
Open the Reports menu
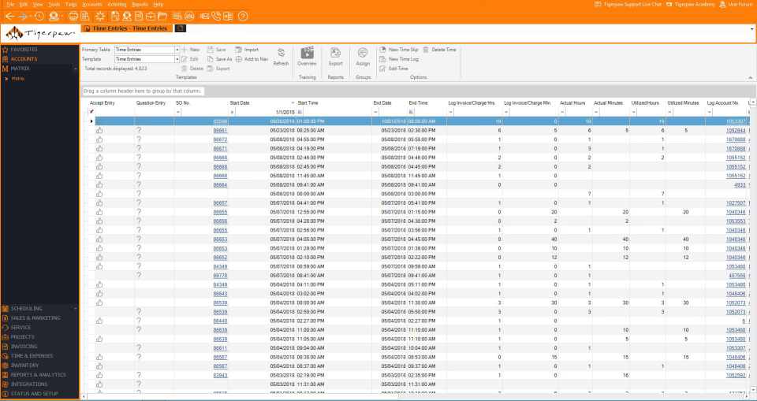pos(140,5)
